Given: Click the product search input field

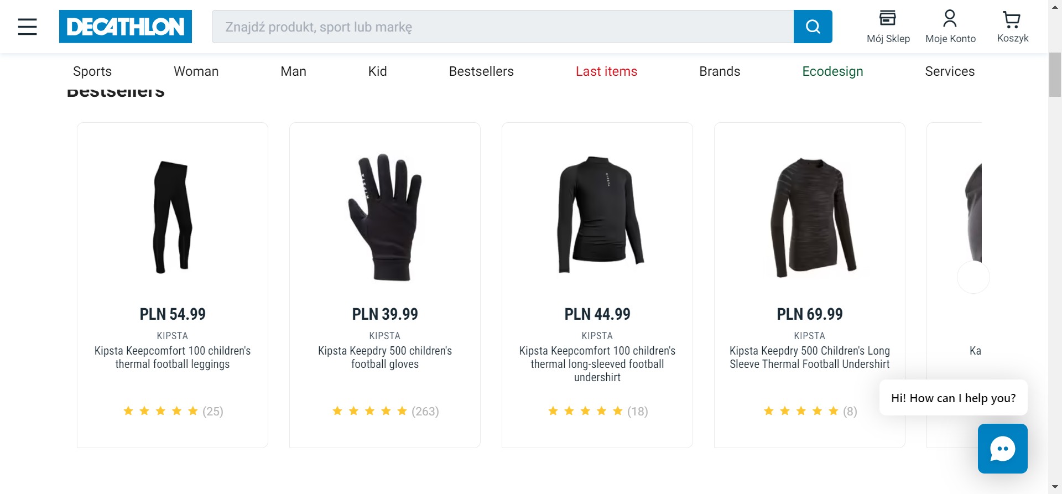Looking at the screenshot, I should pyautogui.click(x=502, y=27).
